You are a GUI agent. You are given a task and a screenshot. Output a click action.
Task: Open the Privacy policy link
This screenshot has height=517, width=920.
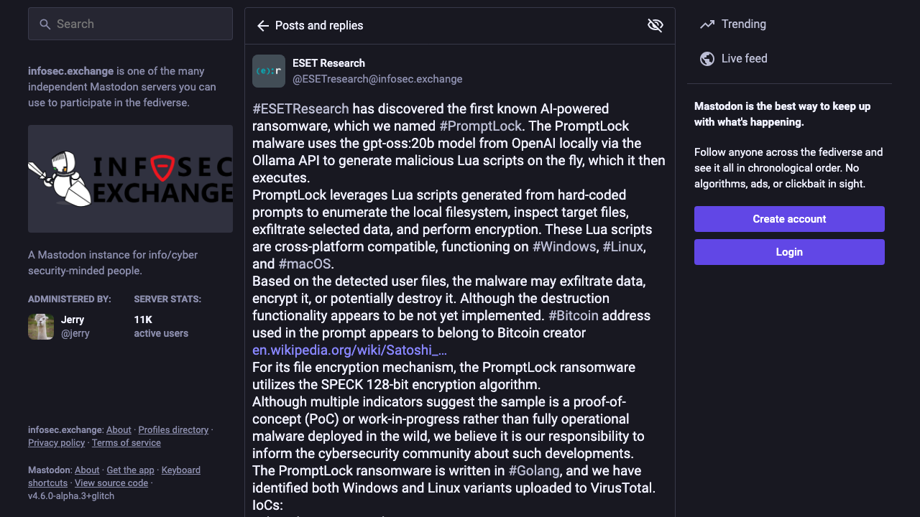tap(56, 443)
